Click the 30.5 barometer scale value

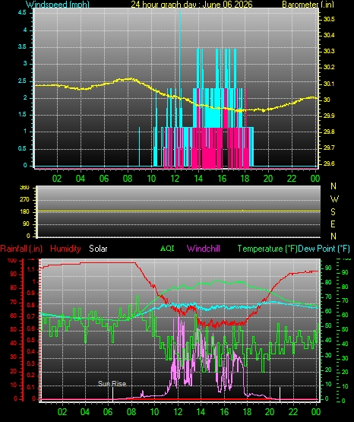[329, 19]
